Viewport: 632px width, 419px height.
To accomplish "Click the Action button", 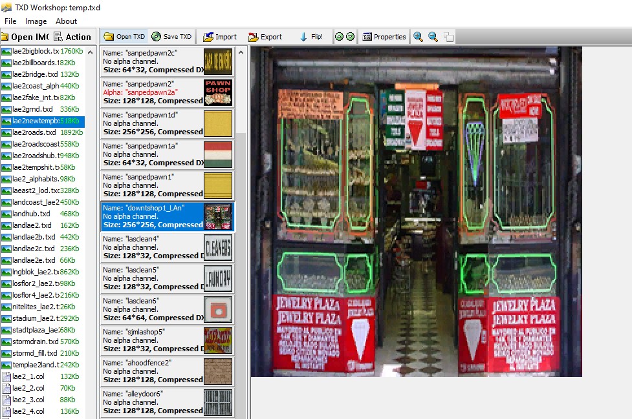I will [x=72, y=37].
